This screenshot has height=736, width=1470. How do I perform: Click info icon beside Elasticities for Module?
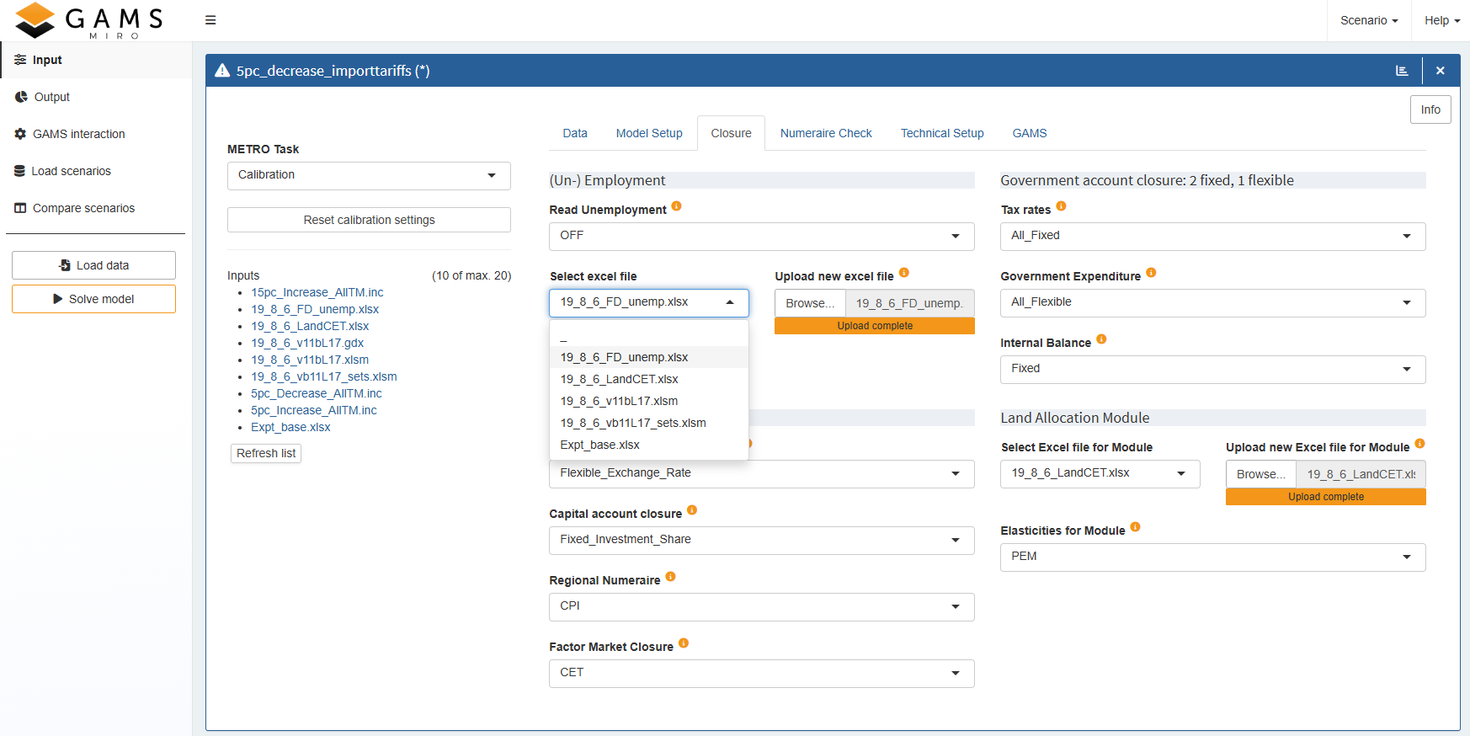point(1135,527)
